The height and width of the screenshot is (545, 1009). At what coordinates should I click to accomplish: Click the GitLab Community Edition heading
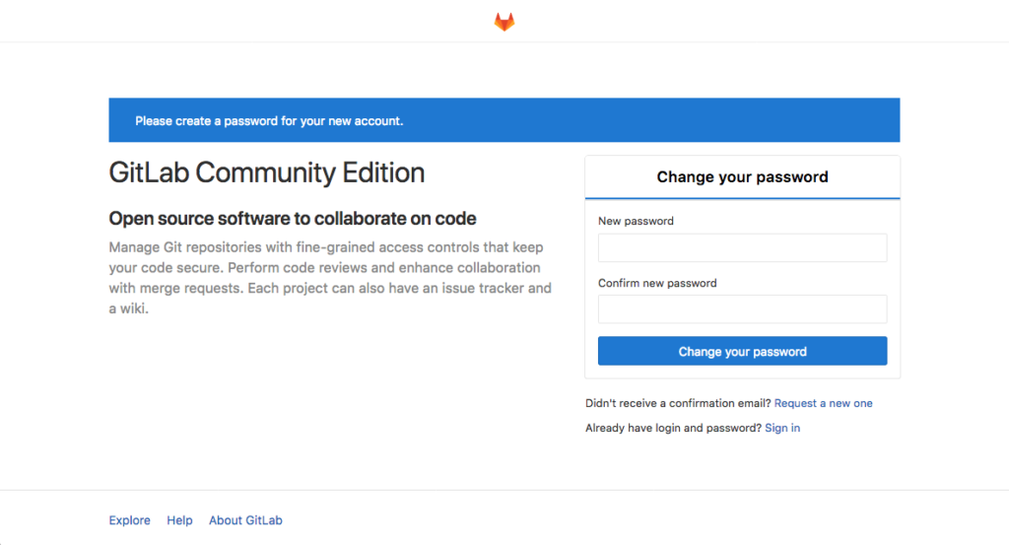click(x=266, y=172)
